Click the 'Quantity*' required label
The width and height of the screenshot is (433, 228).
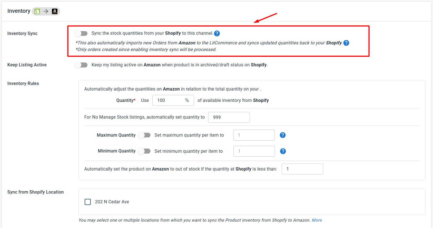(x=126, y=101)
